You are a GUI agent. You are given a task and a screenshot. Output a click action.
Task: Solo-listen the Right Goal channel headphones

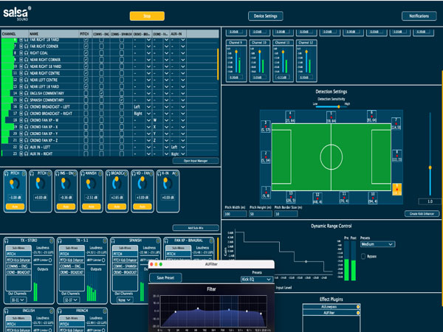(x=26, y=53)
